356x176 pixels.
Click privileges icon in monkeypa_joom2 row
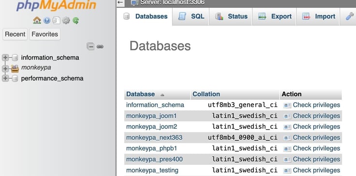pos(287,127)
